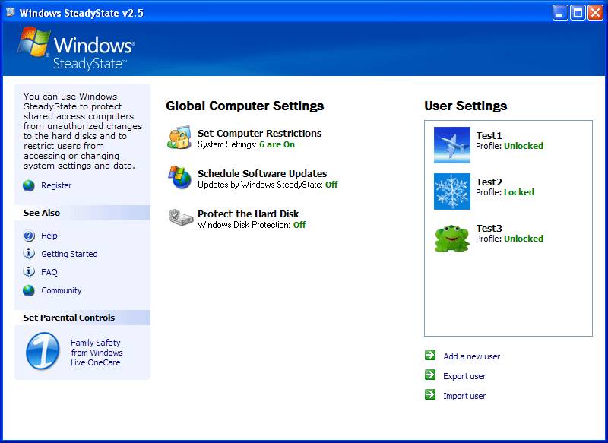The height and width of the screenshot is (443, 608).
Task: Open Schedule Software Updates
Action: coord(262,174)
